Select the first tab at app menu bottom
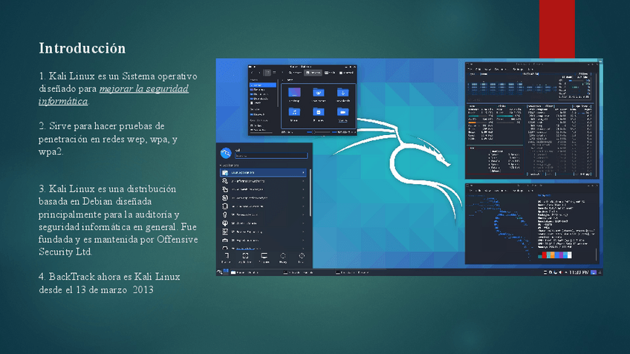The image size is (630, 354). tap(226, 258)
